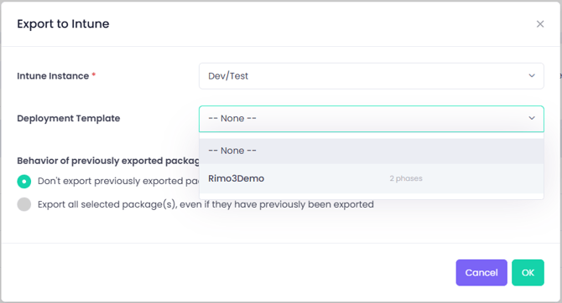
Task: Close the Export to Intune dialog
Action: point(540,24)
